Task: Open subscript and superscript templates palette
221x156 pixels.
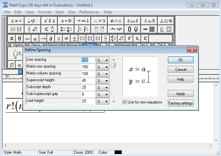Action: 49,29
